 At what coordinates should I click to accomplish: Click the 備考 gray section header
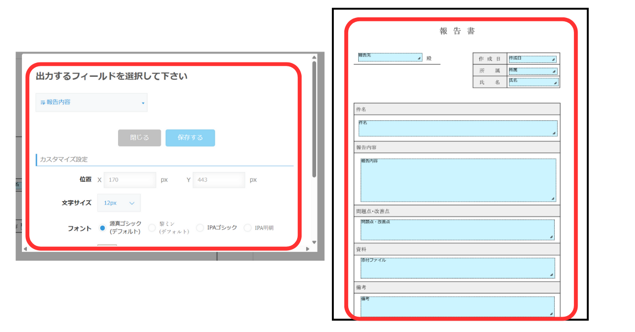pyautogui.click(x=457, y=287)
